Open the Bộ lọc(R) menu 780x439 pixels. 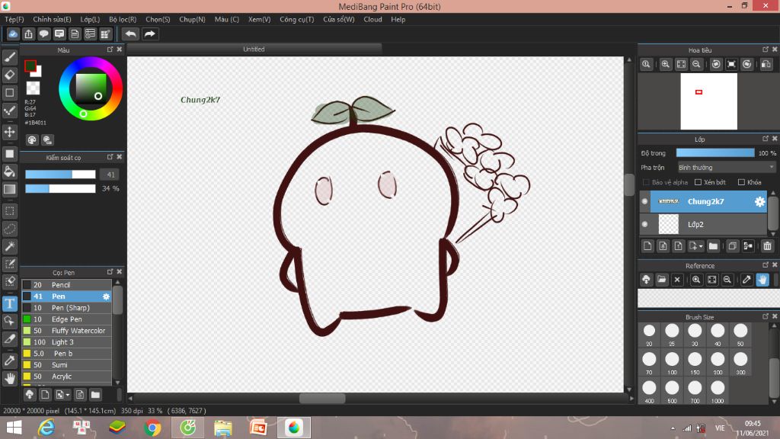pos(123,19)
